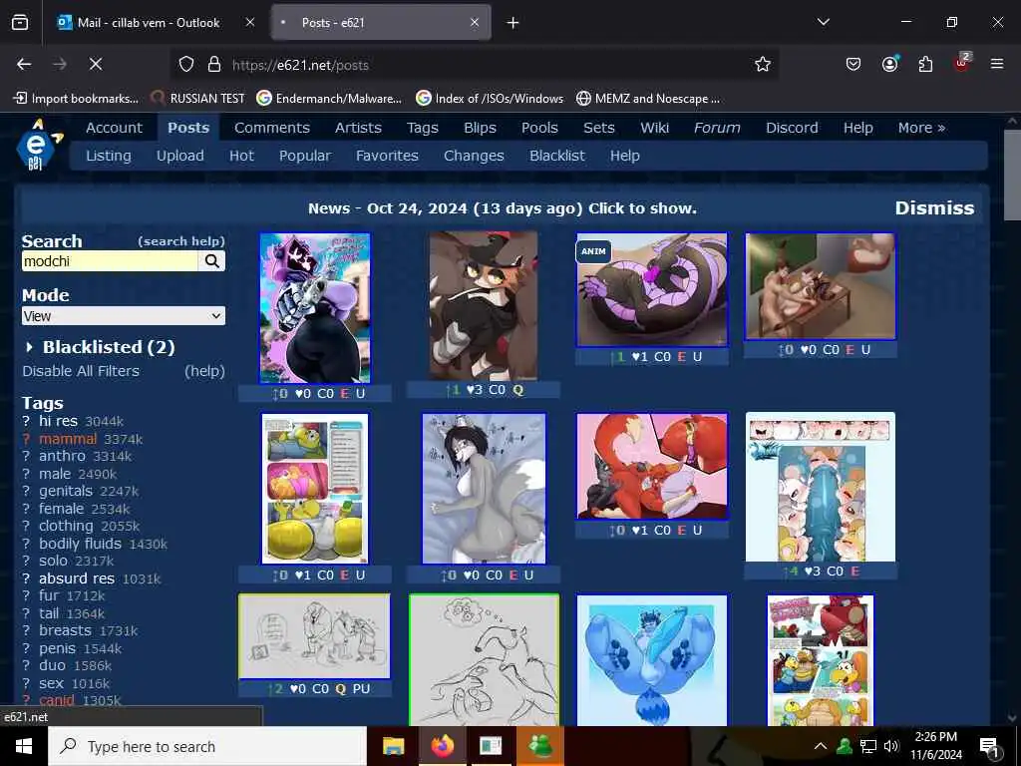Open a new browser tab
Screen dimensions: 1021x766
click(x=513, y=23)
